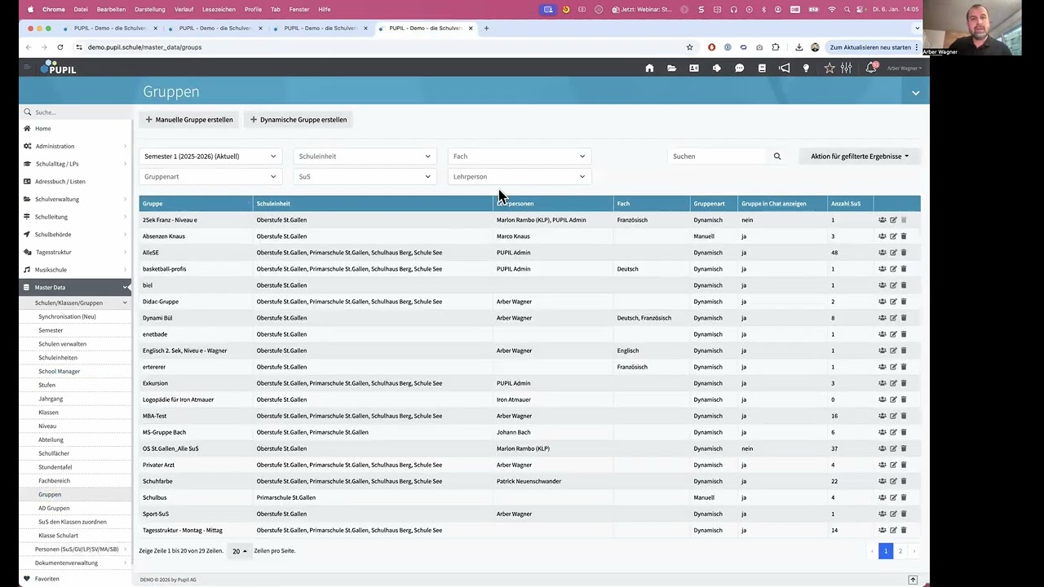1044x587 pixels.
Task: Expand Administration in the sidebar
Action: click(75, 146)
